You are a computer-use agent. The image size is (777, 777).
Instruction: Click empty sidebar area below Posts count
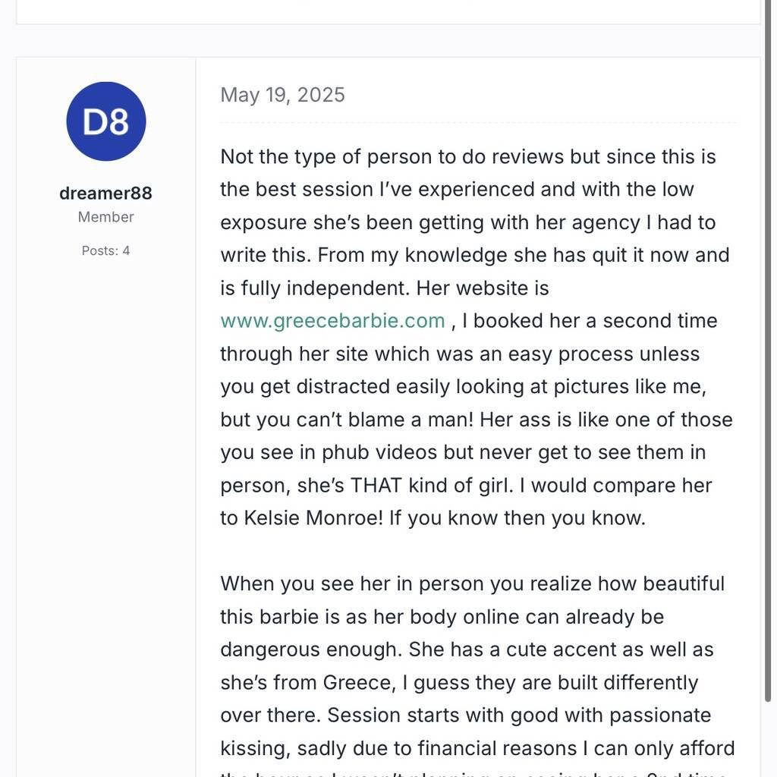[106, 455]
